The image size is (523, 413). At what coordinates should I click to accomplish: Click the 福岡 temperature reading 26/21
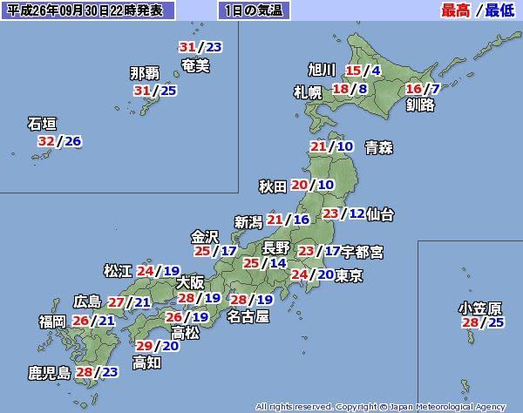(95, 321)
